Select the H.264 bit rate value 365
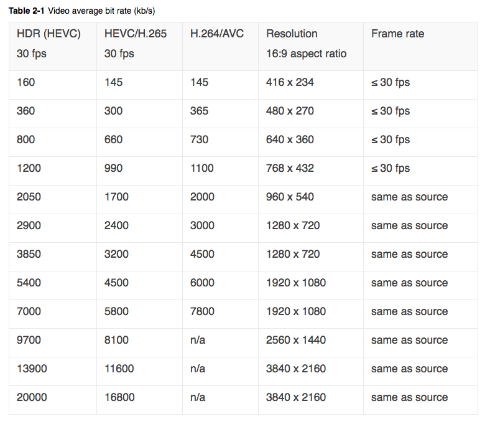 pos(199,111)
